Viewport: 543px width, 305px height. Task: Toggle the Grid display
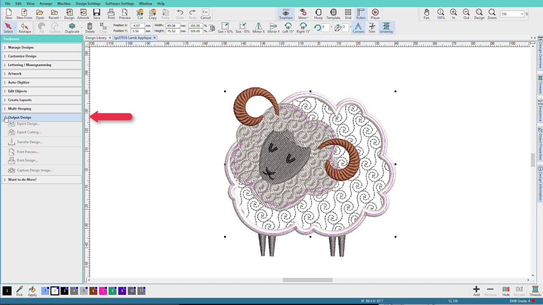[x=348, y=14]
